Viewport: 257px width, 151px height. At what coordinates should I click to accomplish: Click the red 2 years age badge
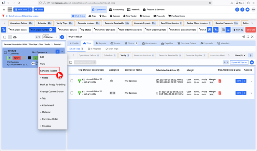point(16,58)
